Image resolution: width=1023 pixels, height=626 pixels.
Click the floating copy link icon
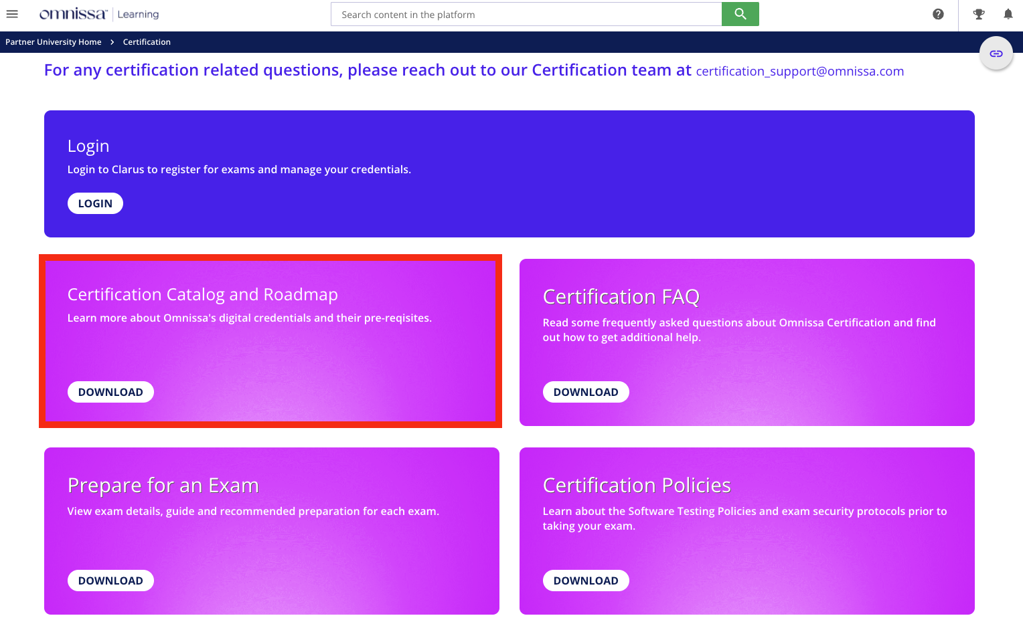tap(996, 54)
